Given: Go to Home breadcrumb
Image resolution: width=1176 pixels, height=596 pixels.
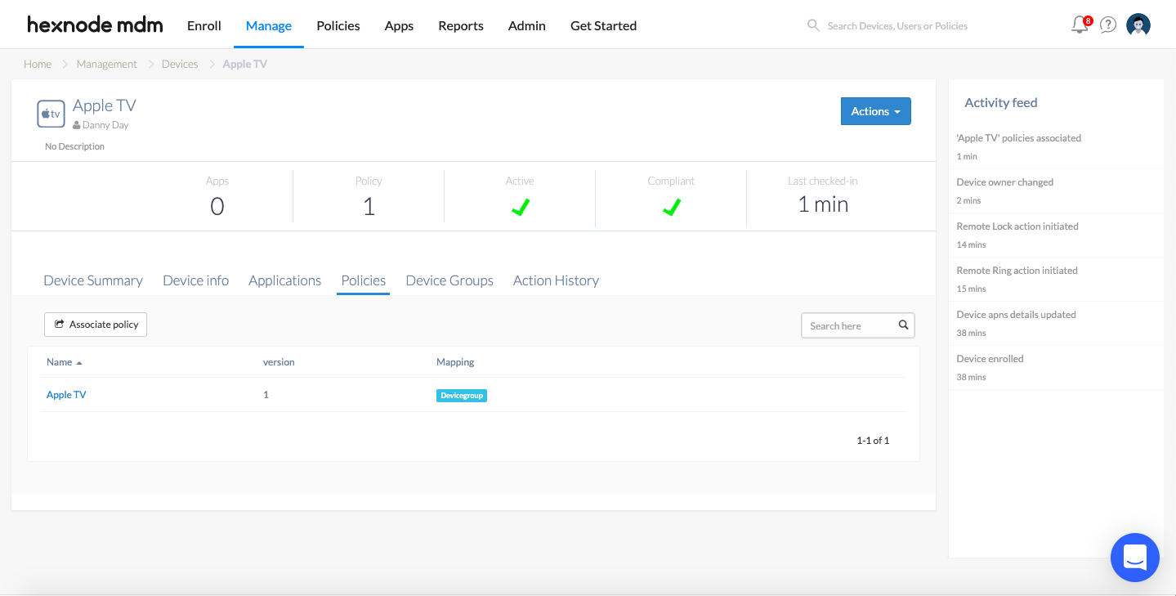Looking at the screenshot, I should [38, 64].
